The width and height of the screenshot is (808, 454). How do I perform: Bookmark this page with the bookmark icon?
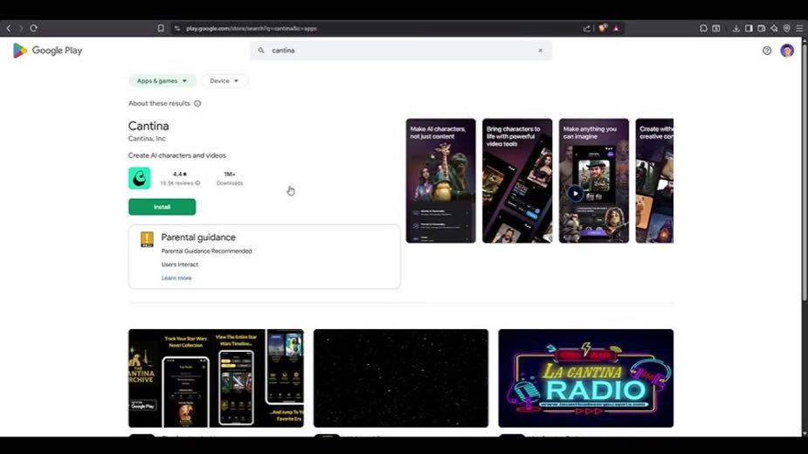point(161,28)
